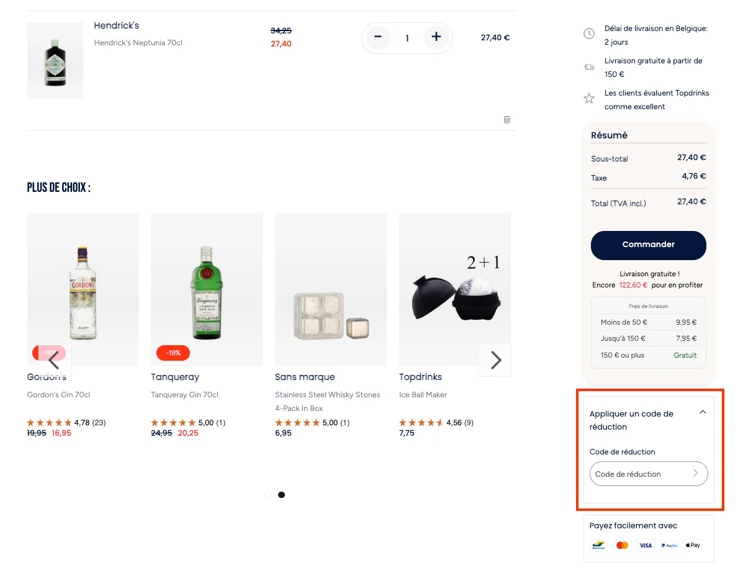743x578 pixels.
Task: Select the active second carousel dot
Action: coord(281,495)
